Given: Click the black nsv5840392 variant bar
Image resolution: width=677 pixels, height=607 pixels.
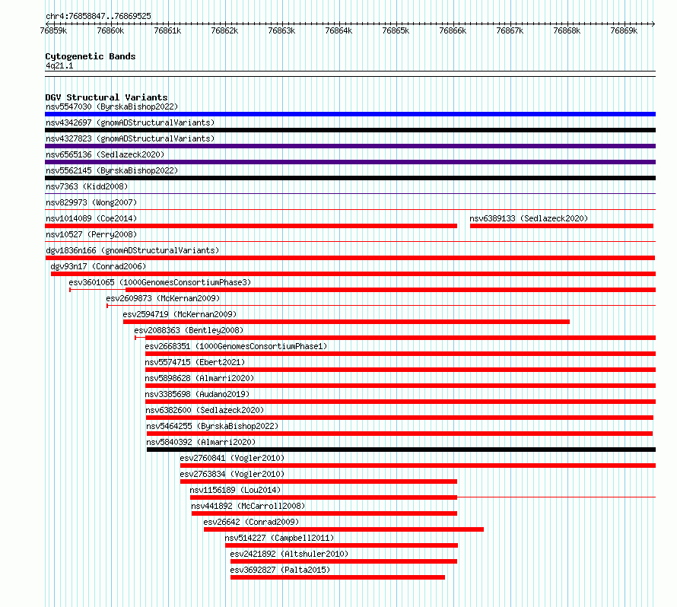Looking at the screenshot, I should [x=401, y=450].
